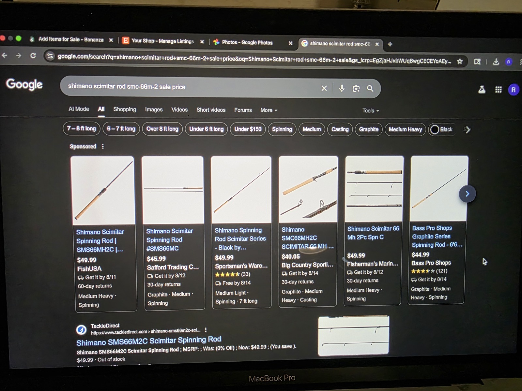
Task: Open Sponsored three-dot info menu
Action: pos(103,147)
